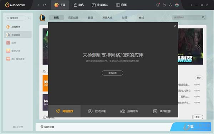Select 与我相关 in the sidebar
214x134 pixels.
pos(18,27)
